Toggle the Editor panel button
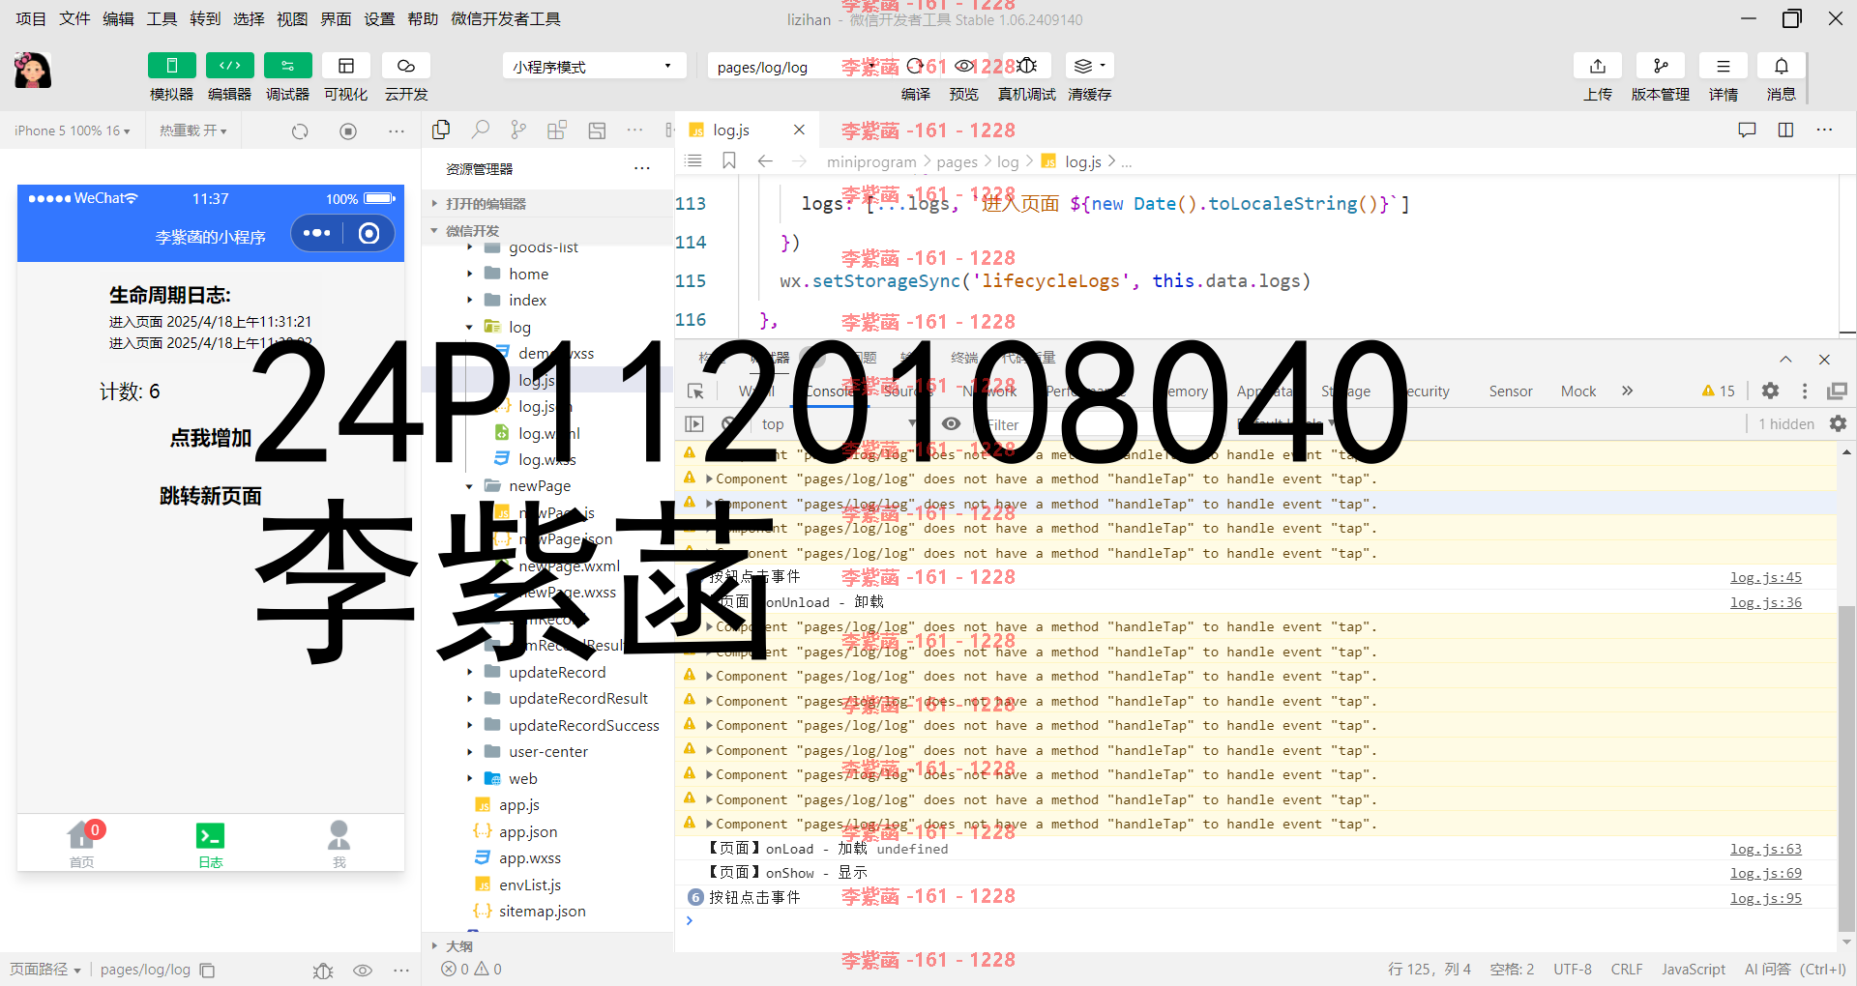This screenshot has width=1857, height=986. click(229, 66)
